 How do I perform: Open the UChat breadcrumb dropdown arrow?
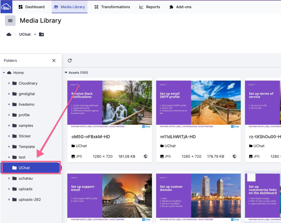35,34
